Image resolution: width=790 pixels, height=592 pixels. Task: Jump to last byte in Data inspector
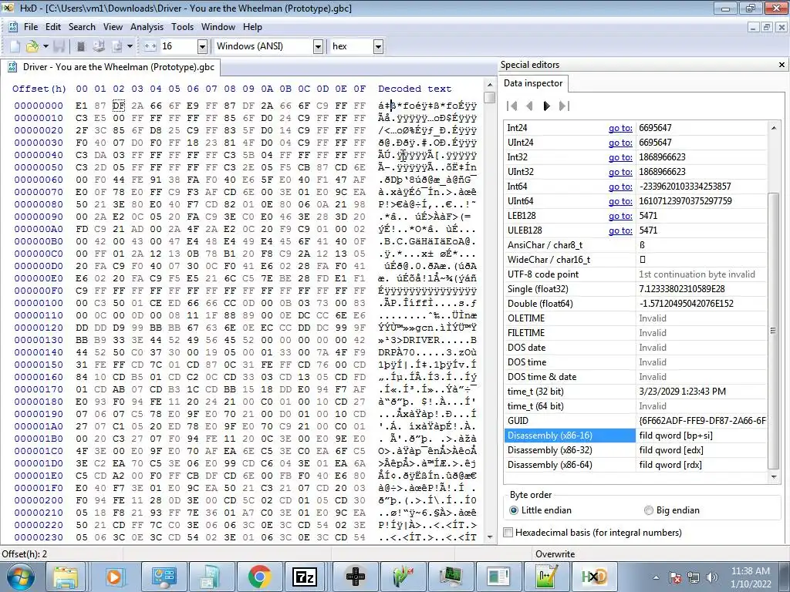pos(564,106)
